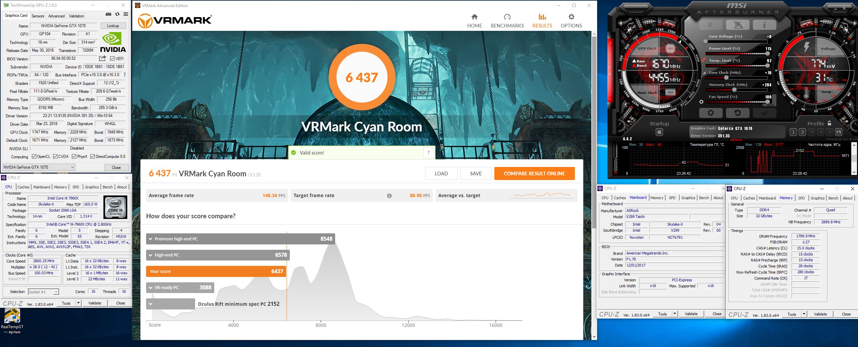Click the GPU-Z refresh icon

(117, 14)
